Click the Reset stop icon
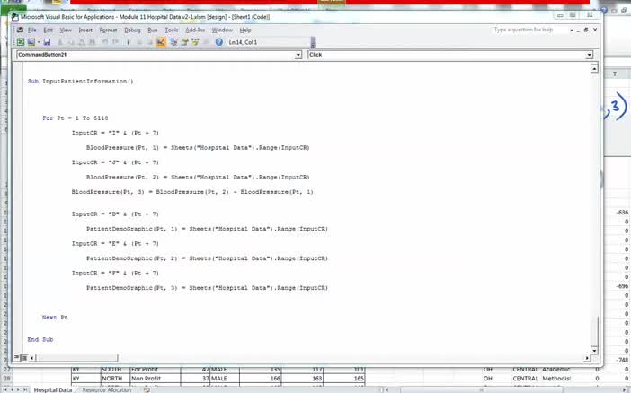 tap(149, 42)
